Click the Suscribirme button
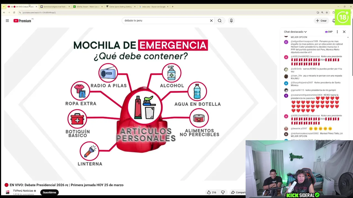The image size is (353, 198). coord(49,193)
